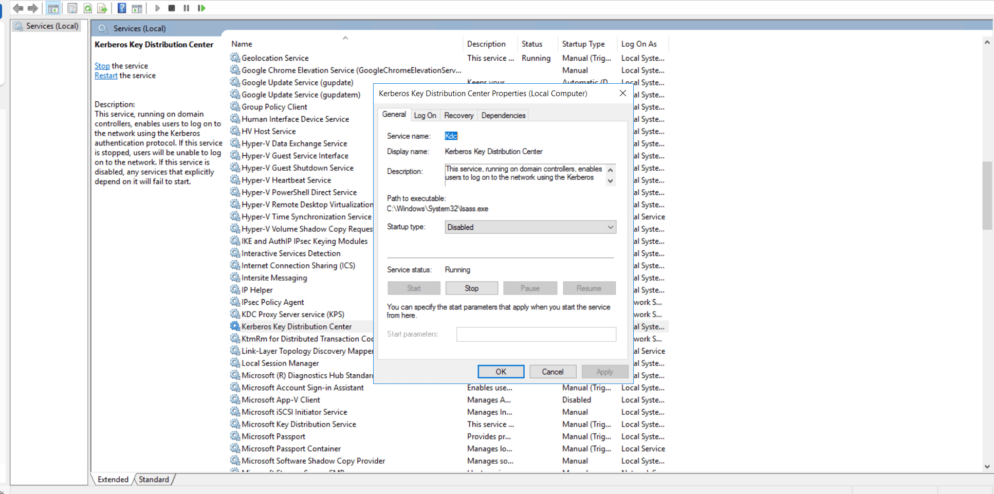This screenshot has width=994, height=494.
Task: Click the Stop button in Properties dialog
Action: point(471,288)
